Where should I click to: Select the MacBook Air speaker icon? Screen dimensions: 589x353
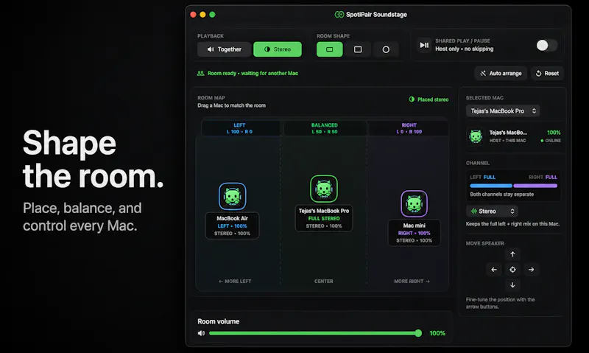[233, 196]
